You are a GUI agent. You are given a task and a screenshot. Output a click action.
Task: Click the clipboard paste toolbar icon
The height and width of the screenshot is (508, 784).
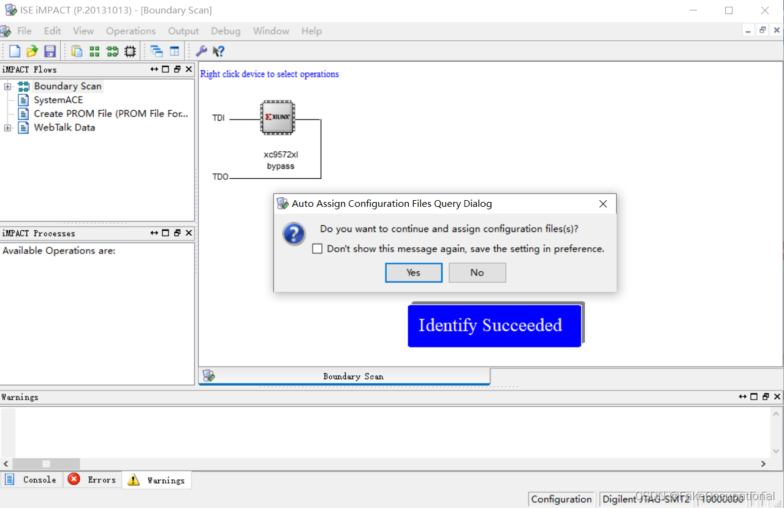77,51
